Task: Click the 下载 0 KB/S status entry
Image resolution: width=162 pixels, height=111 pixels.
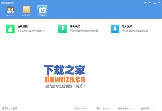Action: tap(103, 109)
